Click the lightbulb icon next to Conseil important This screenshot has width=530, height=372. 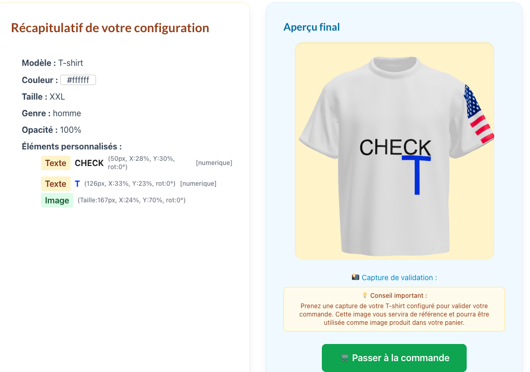[x=365, y=295]
